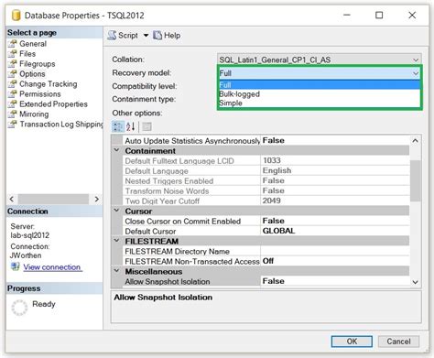Collapse the Cursor category
The width and height of the screenshot is (434, 358).
pyautogui.click(x=116, y=211)
